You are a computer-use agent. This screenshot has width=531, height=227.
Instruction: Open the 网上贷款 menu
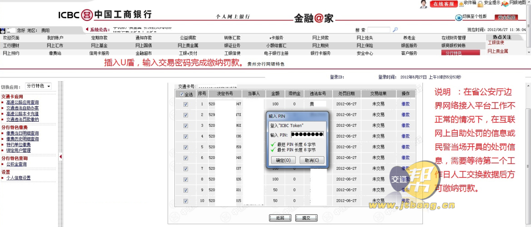click(x=320, y=38)
